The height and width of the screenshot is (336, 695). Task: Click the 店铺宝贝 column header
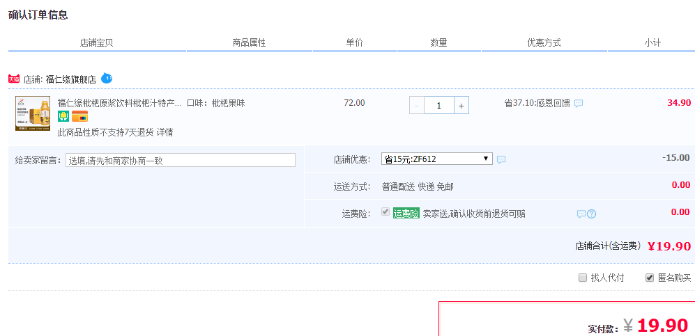click(97, 43)
